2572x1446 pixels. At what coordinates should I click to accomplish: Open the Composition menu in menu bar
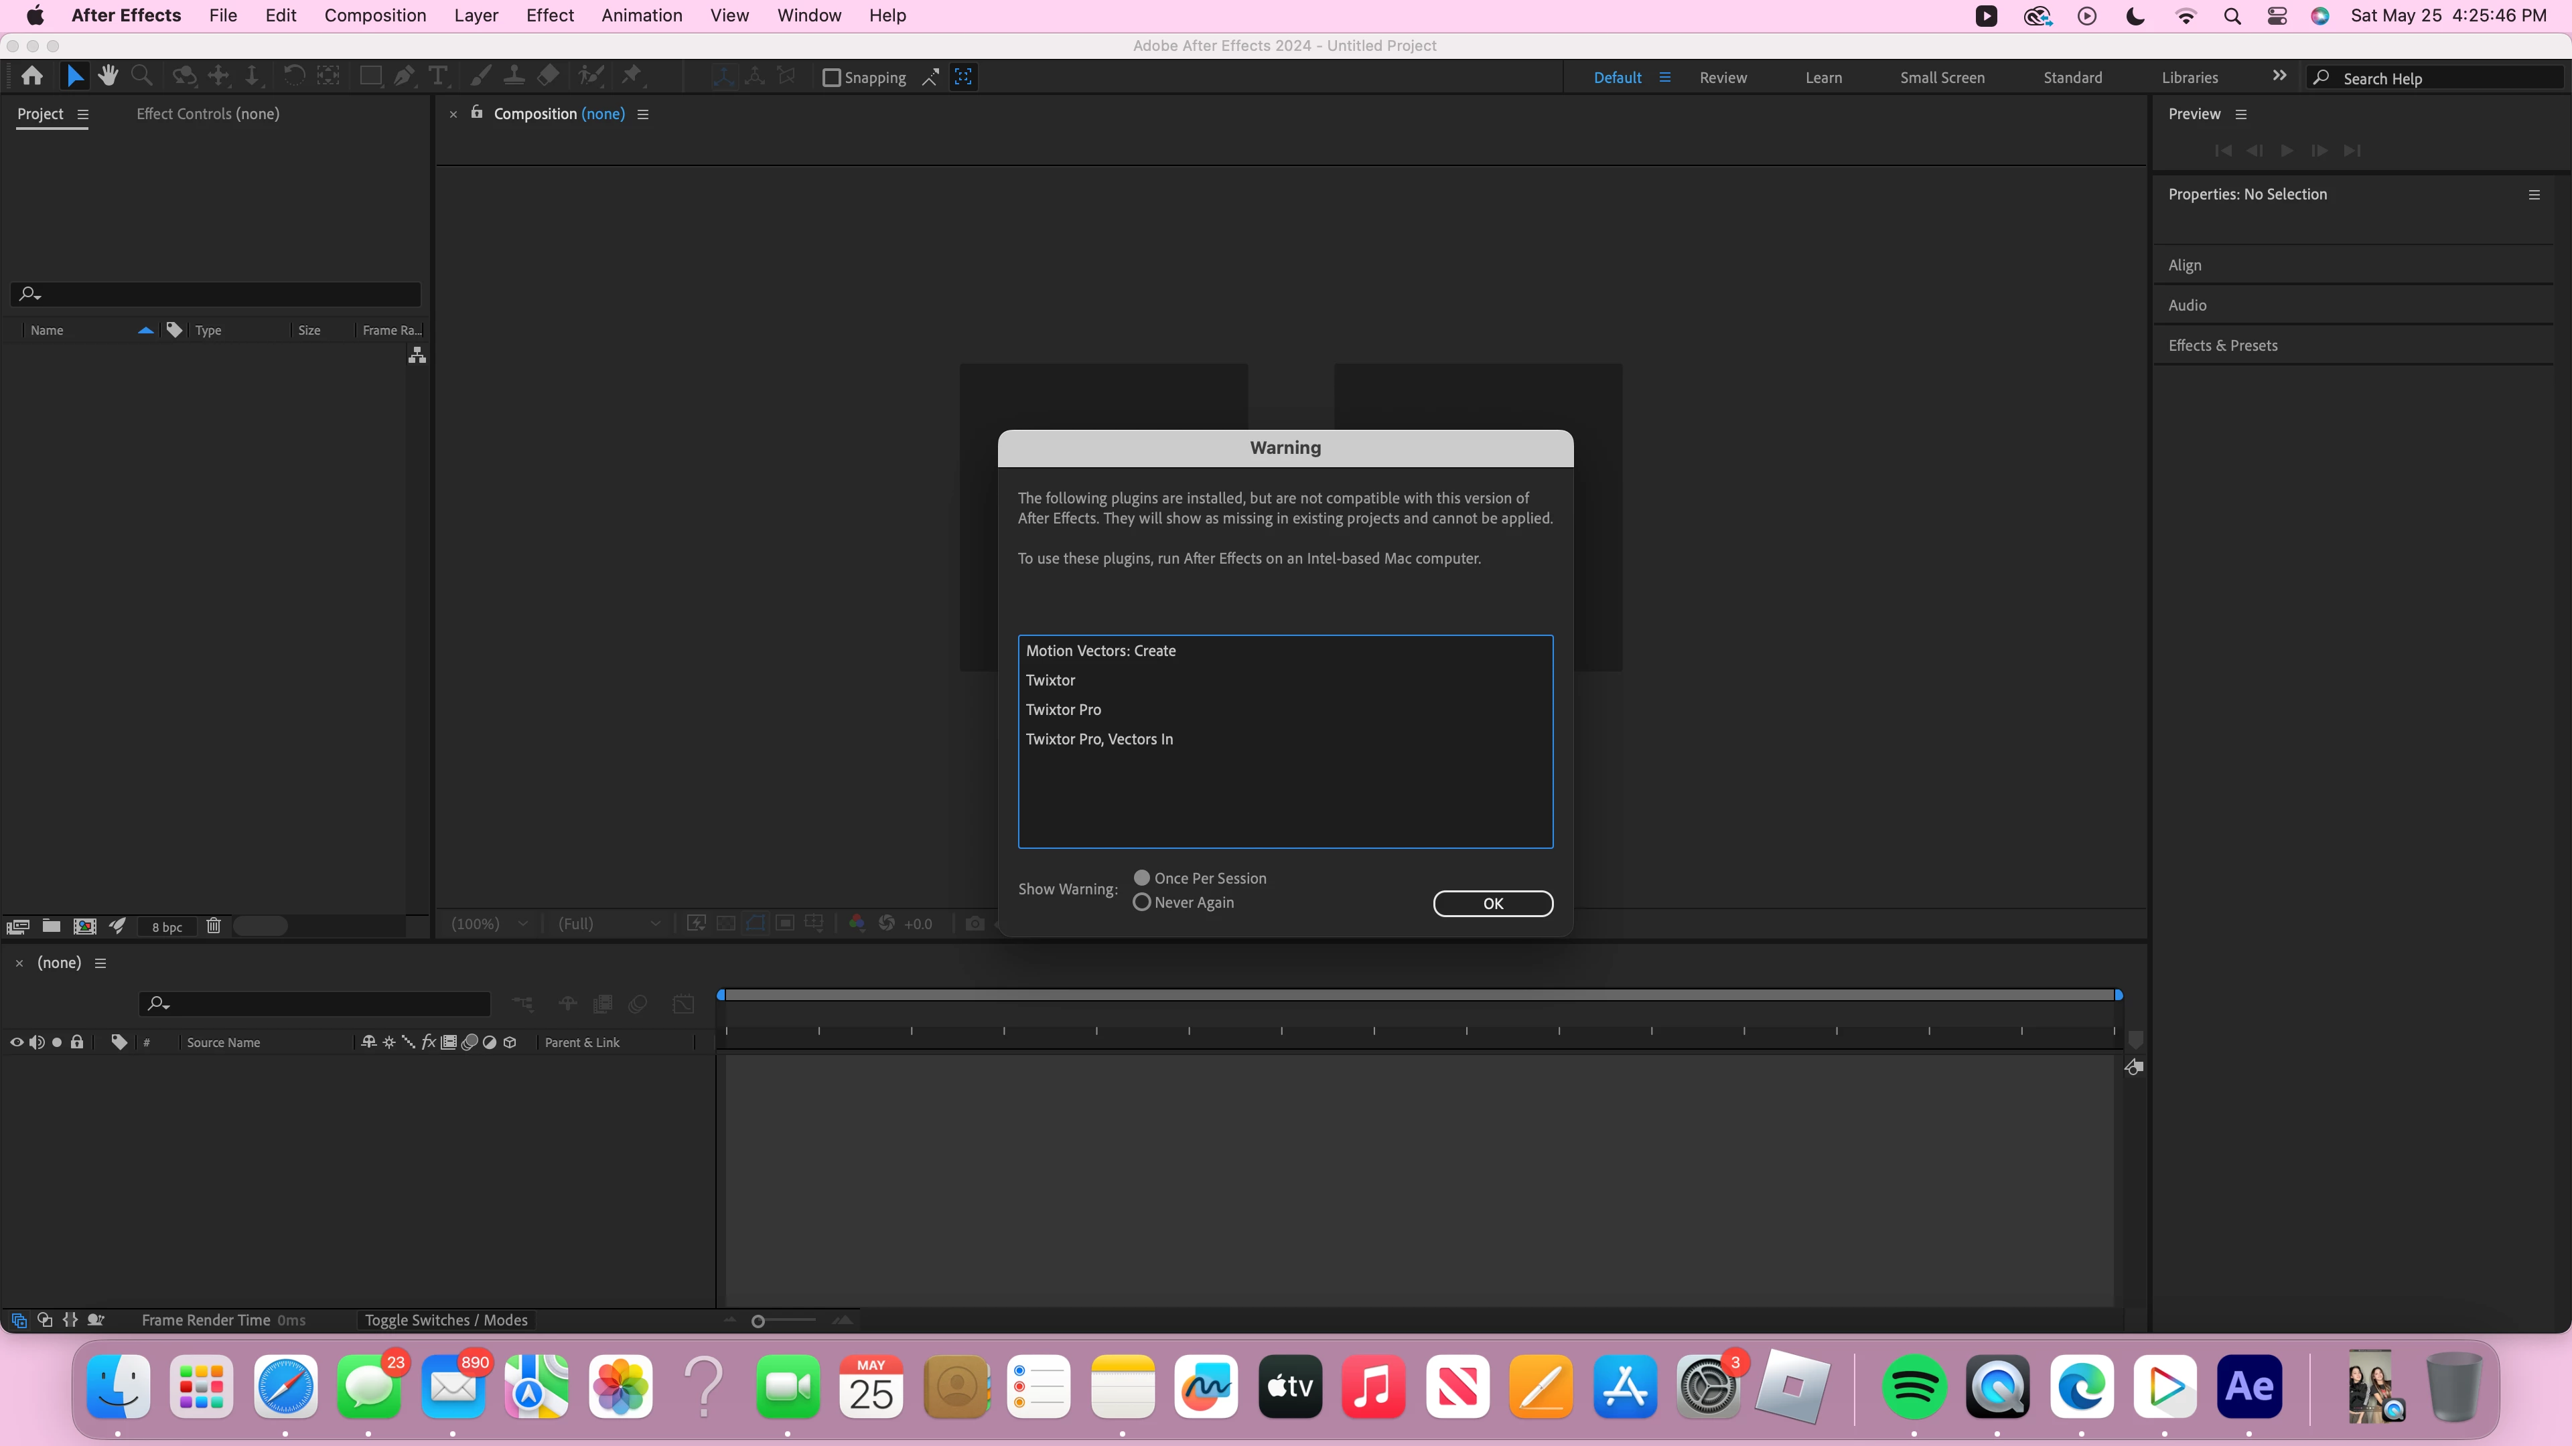[x=374, y=15]
